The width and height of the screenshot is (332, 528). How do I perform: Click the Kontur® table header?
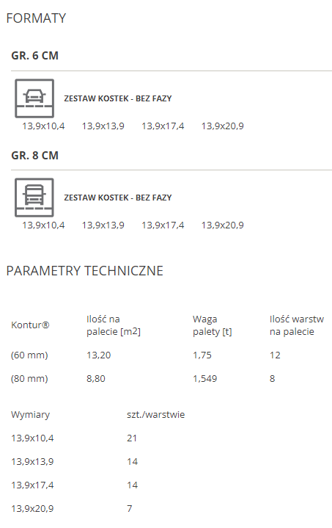click(x=30, y=325)
